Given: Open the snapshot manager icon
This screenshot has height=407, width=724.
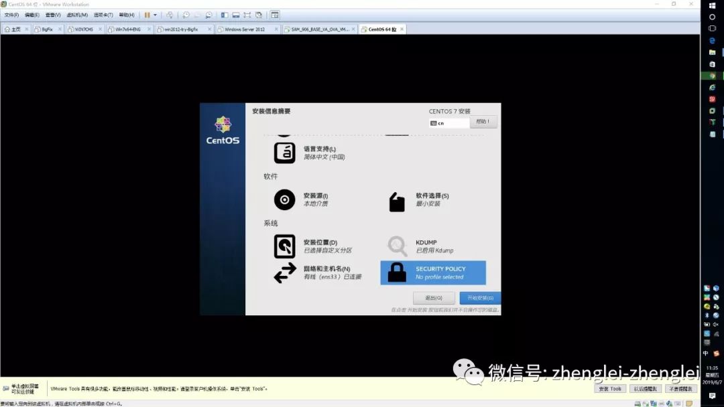Looking at the screenshot, I should [208, 15].
